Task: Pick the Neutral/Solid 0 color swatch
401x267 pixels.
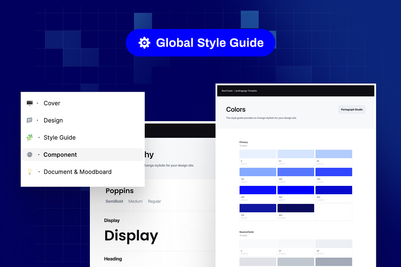Action: point(258,244)
